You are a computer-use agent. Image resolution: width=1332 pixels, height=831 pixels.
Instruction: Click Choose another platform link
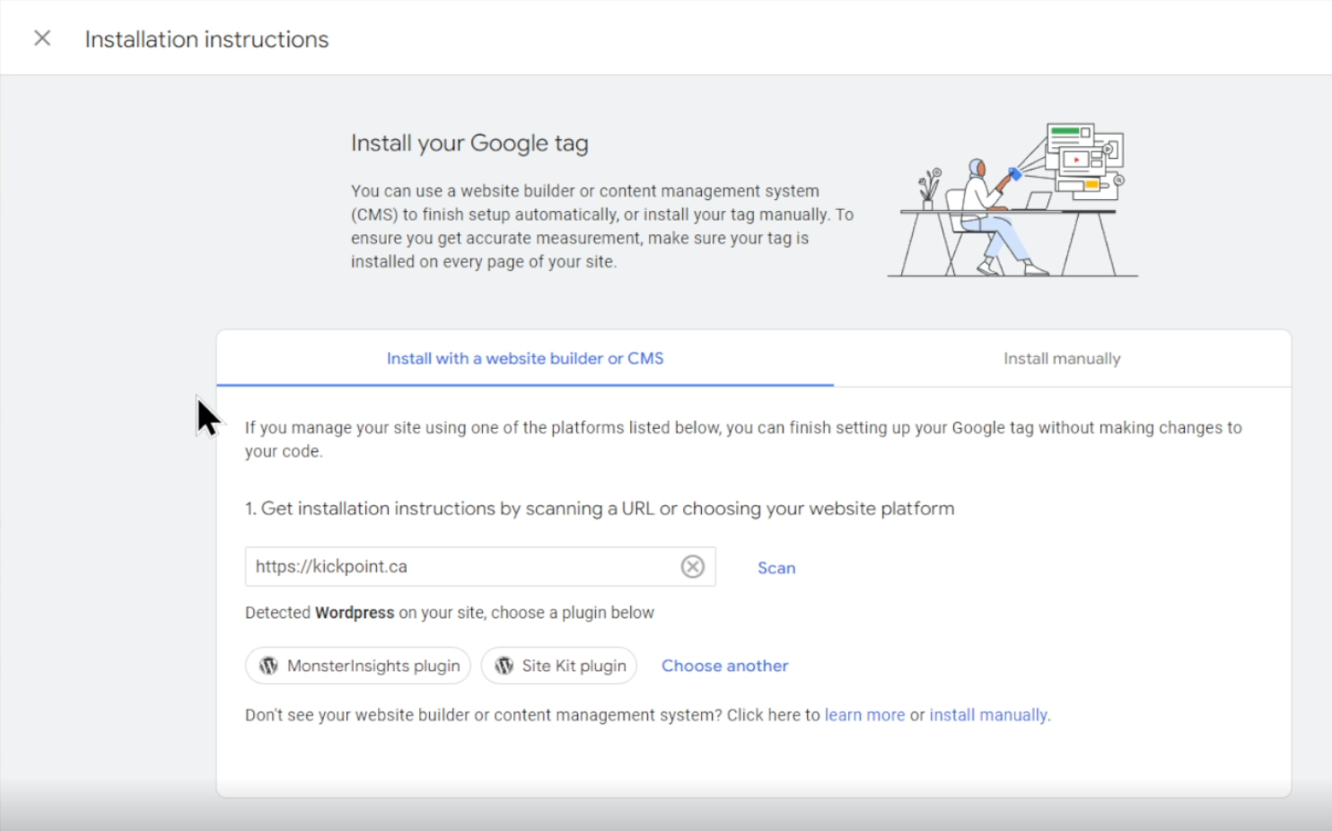click(x=725, y=666)
